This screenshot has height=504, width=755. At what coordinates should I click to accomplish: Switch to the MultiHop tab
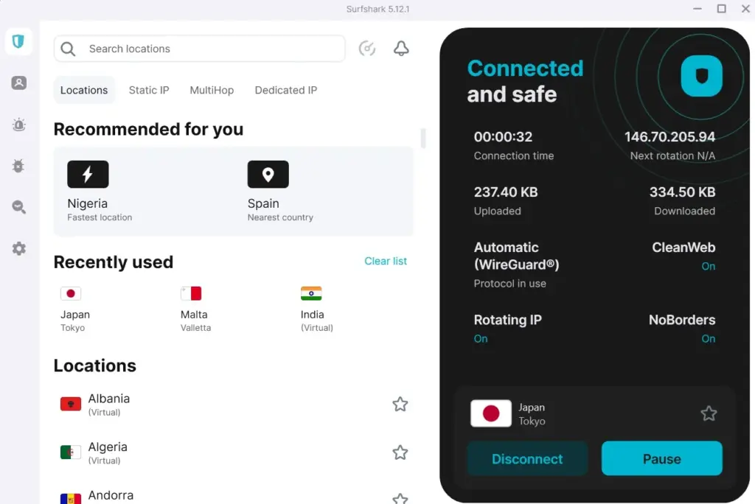click(x=212, y=90)
